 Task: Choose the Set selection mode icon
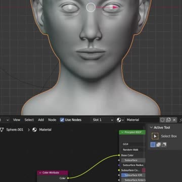pos(153,145)
